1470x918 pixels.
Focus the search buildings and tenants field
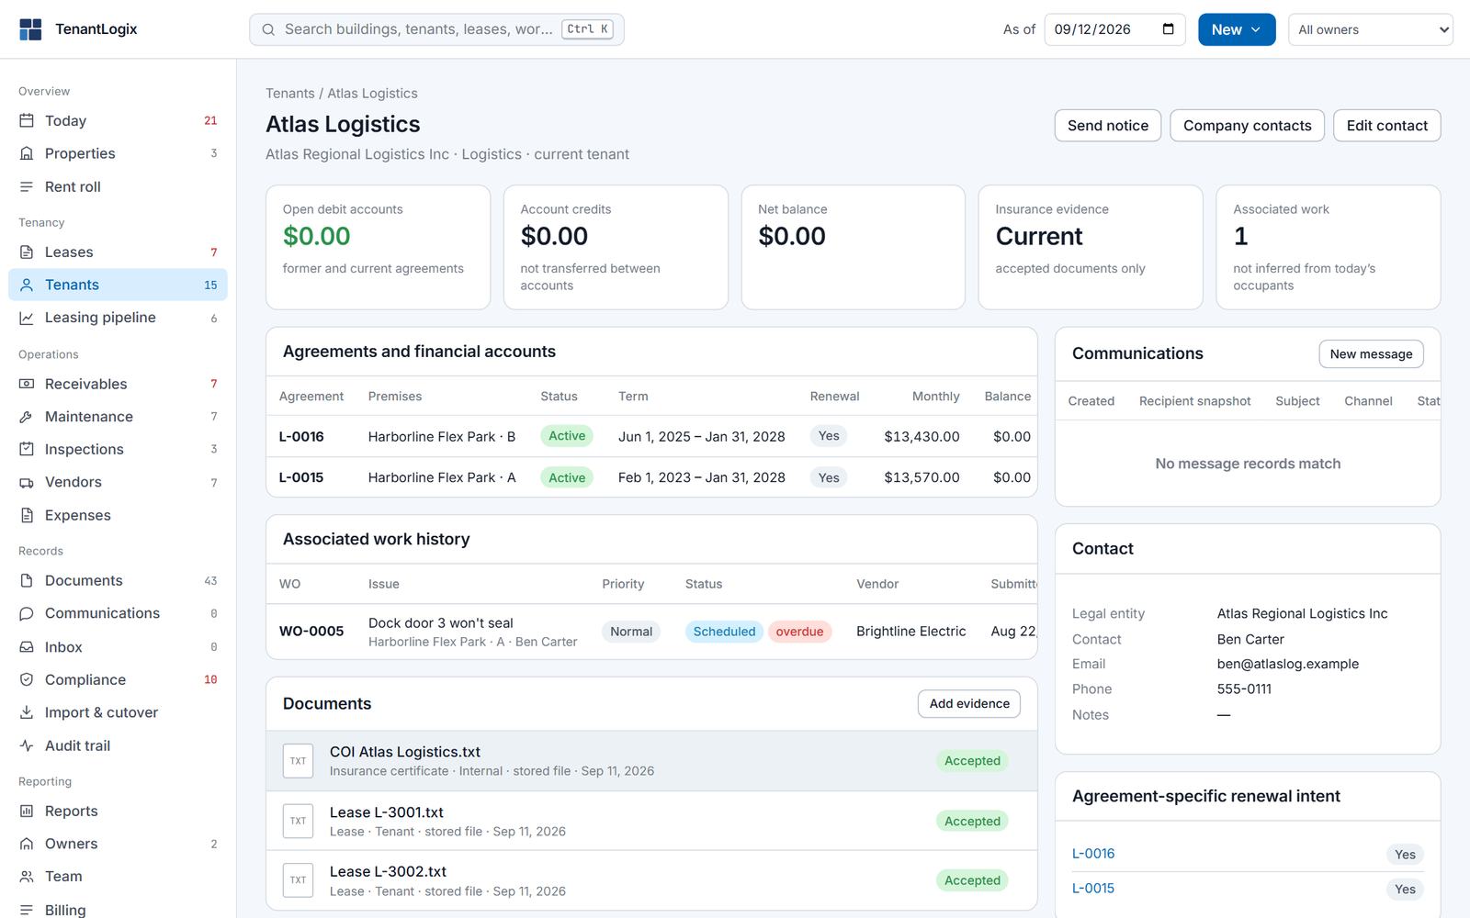pyautogui.click(x=436, y=29)
